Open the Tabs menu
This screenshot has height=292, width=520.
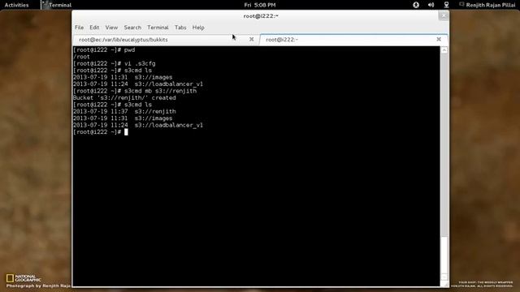pyautogui.click(x=180, y=28)
